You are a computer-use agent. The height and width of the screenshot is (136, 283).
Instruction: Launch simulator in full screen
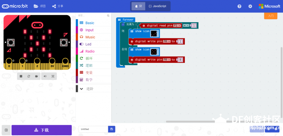click(x=53, y=76)
